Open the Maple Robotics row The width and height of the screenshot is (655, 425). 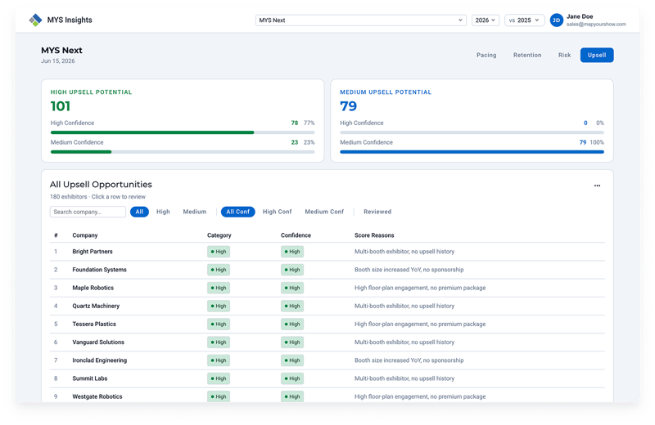(x=327, y=288)
